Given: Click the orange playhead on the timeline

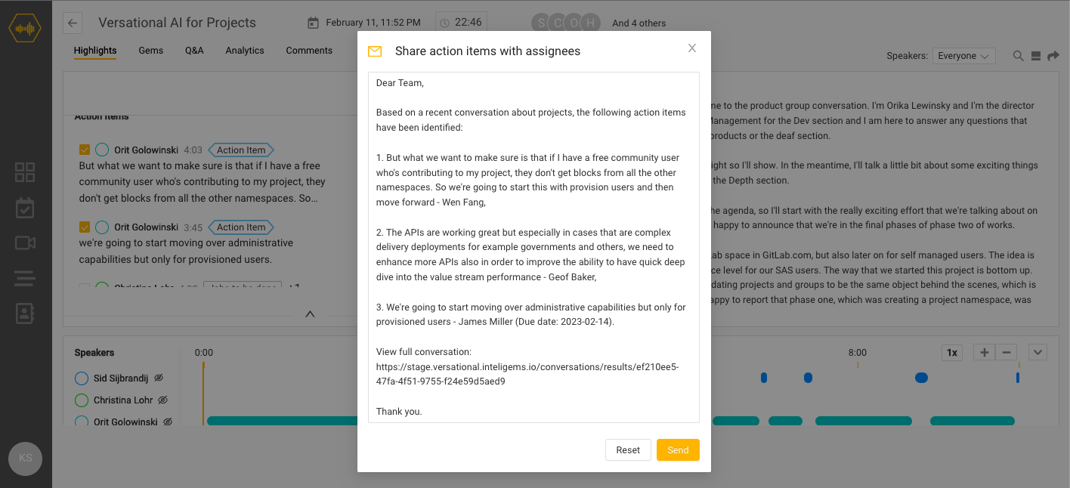Looking at the screenshot, I should 203,393.
